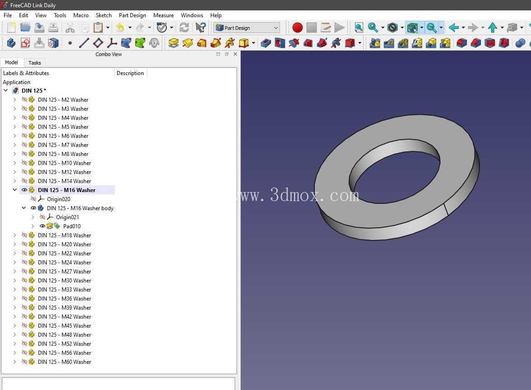The height and width of the screenshot is (390, 531).
Task: Click the Revolution feature icon
Action: 188,43
